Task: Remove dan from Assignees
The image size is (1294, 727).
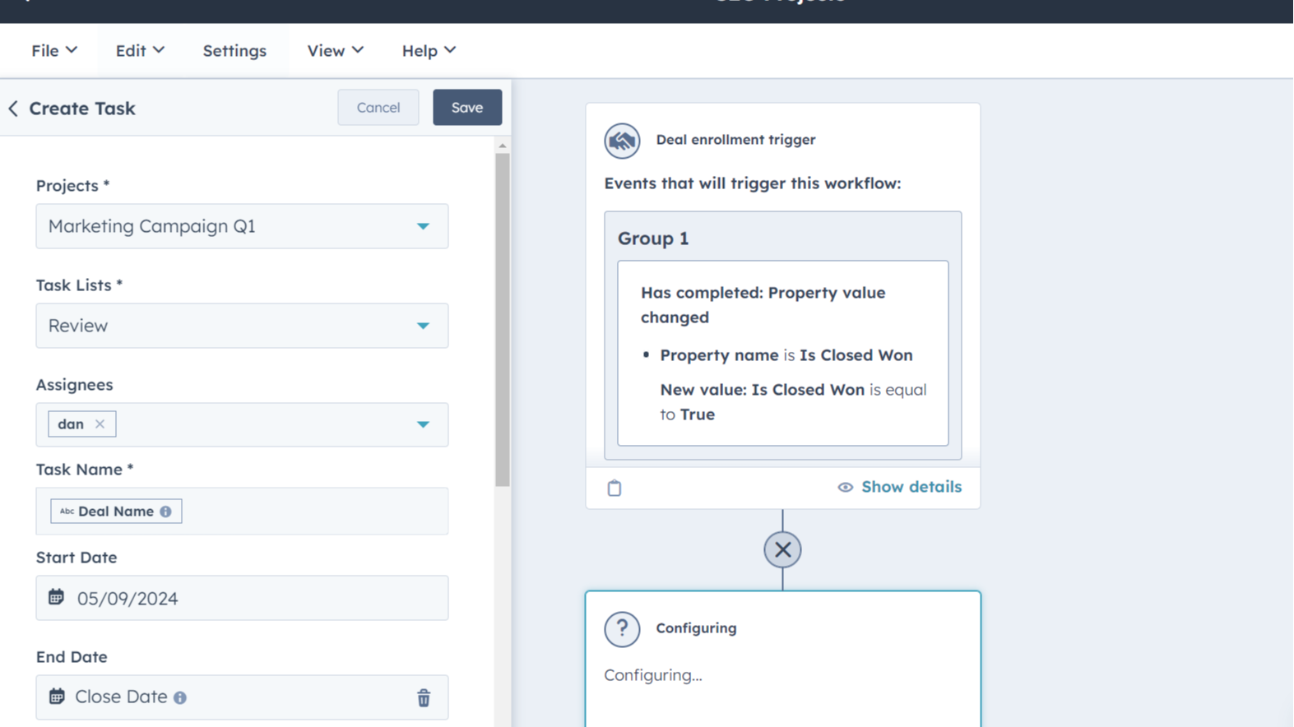Action: coord(100,424)
